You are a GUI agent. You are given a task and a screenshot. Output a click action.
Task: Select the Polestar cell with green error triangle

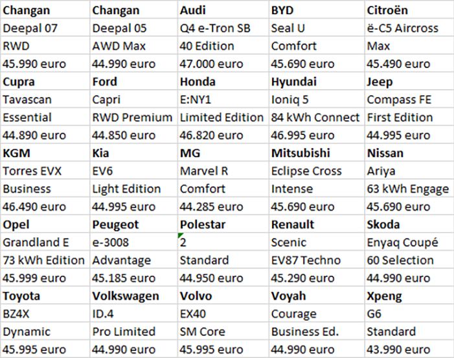click(x=223, y=243)
